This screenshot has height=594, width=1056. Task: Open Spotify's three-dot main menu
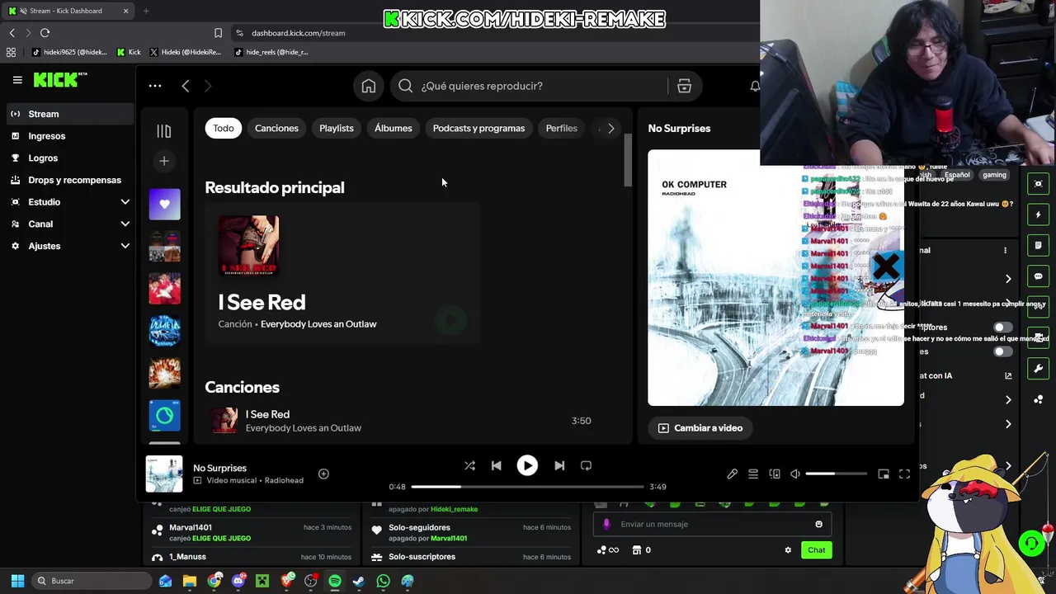(x=154, y=86)
